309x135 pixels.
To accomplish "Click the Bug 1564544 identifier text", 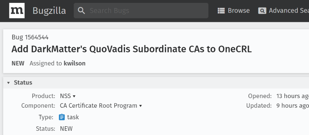I will pos(30,37).
